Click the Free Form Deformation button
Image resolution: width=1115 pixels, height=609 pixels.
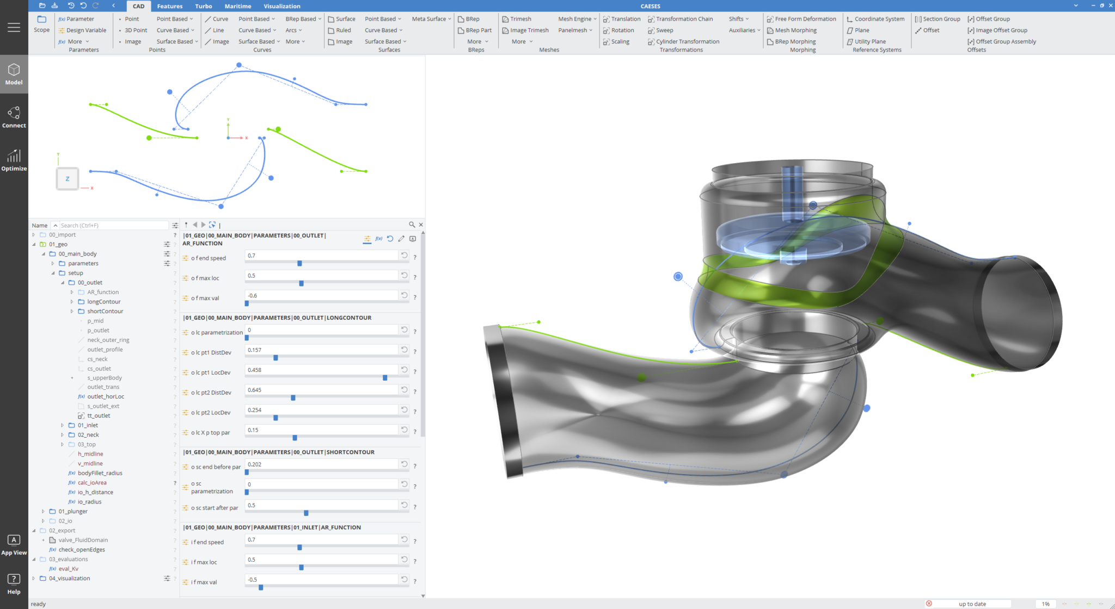[805, 19]
